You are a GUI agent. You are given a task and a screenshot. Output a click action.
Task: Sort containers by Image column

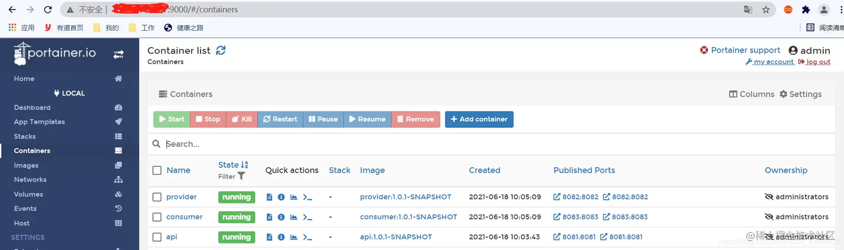coord(372,170)
